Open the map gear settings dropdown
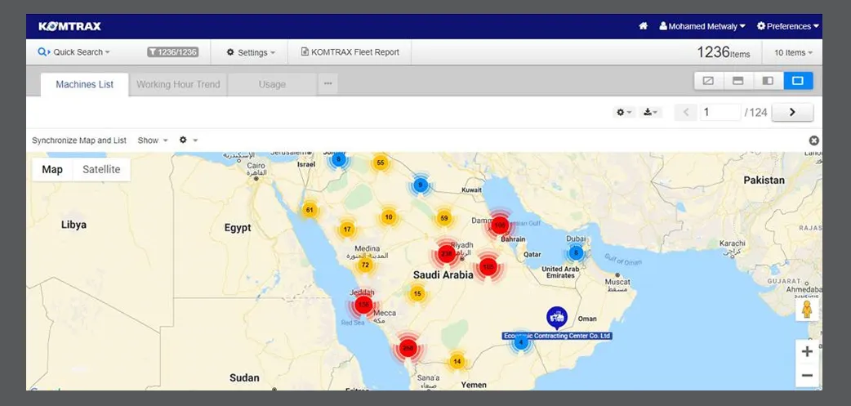 (x=189, y=141)
